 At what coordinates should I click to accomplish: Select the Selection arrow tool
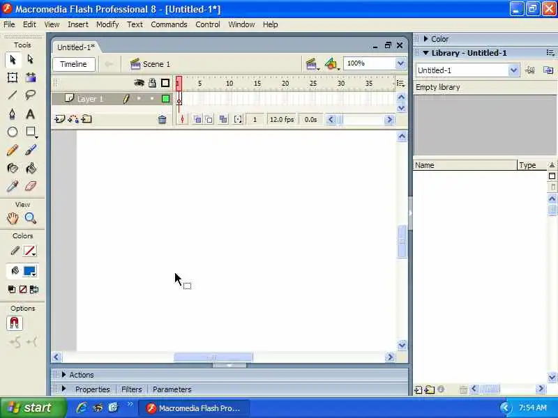13,60
